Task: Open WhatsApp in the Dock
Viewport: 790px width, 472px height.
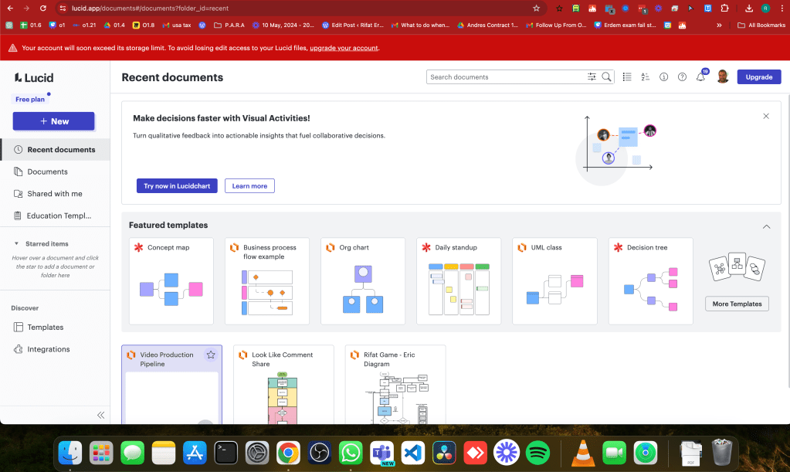Action: click(351, 453)
